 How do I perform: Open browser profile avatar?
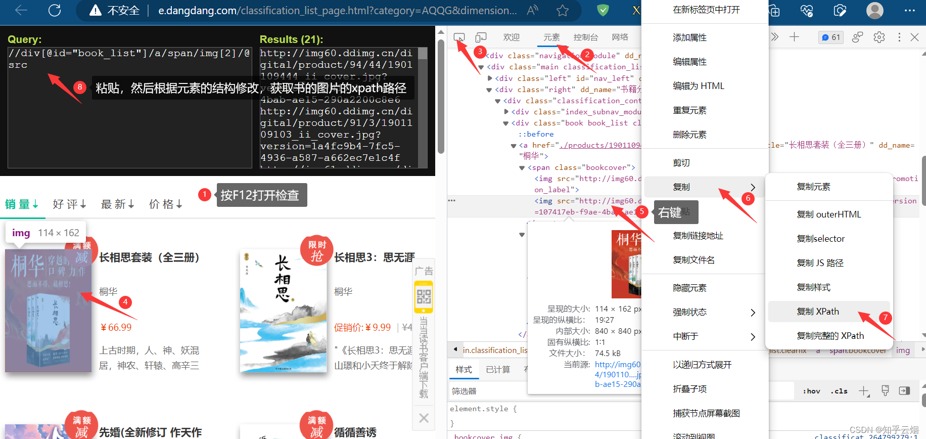875,10
